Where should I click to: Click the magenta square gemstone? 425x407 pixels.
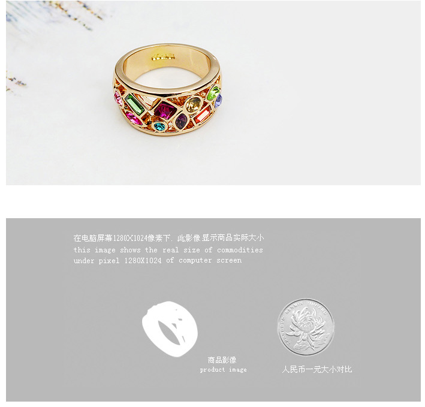coord(166,110)
